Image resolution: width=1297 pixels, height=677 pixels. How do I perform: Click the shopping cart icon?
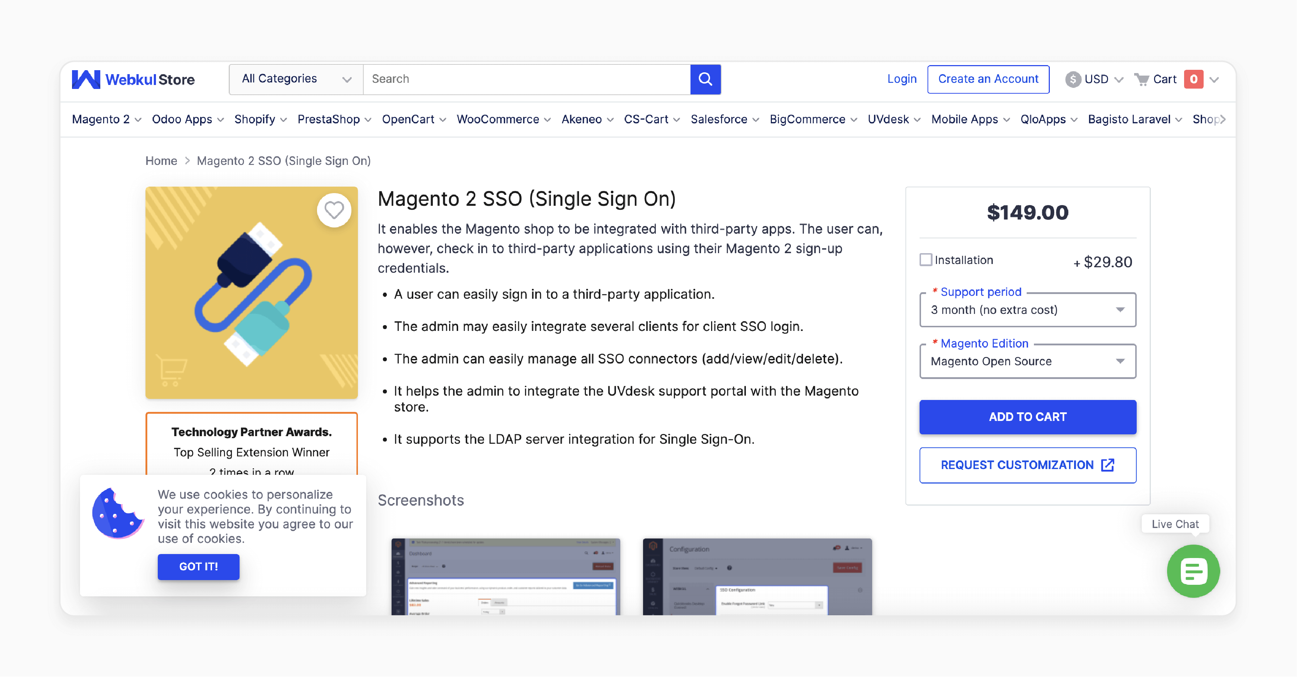click(x=1141, y=79)
